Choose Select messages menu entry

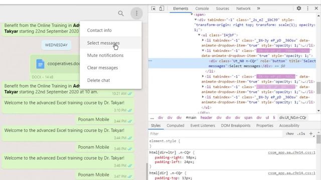point(110,43)
